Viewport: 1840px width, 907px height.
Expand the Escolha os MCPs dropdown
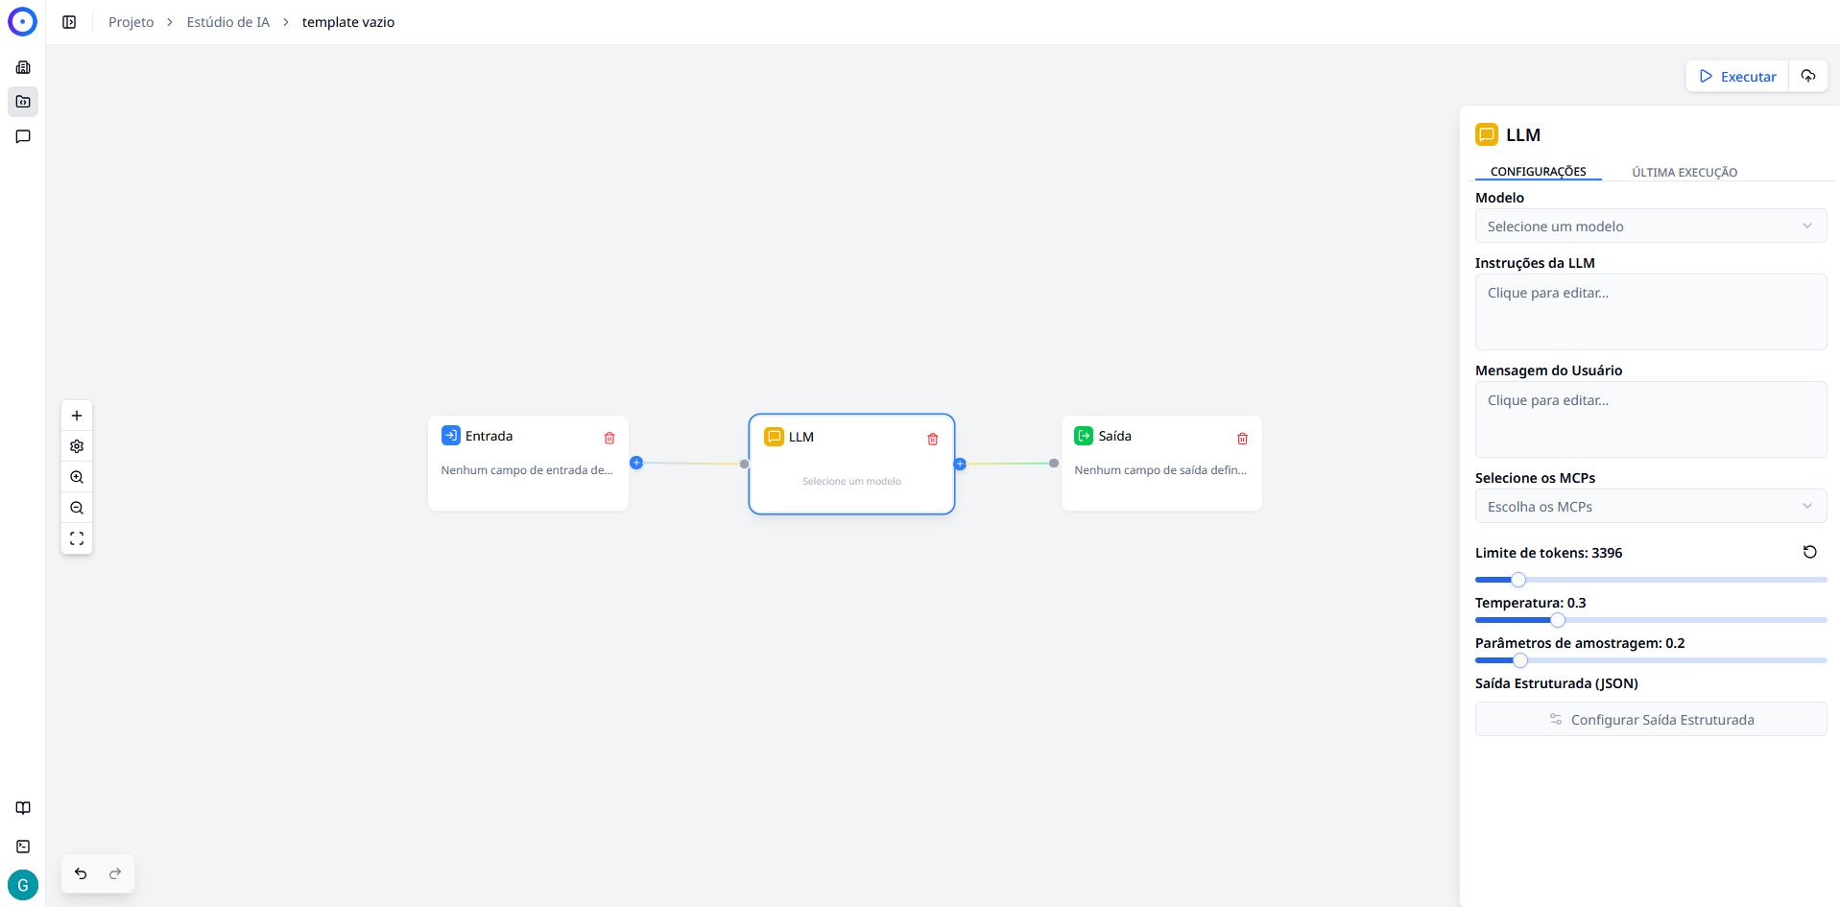pos(1650,506)
